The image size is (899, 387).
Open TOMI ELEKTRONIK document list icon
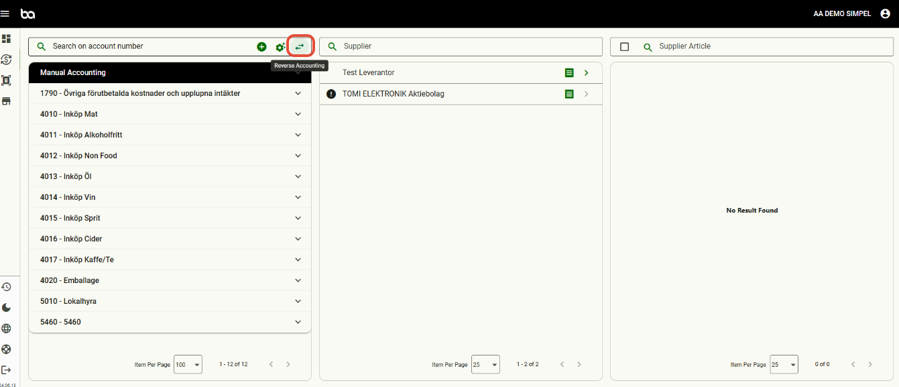pos(569,95)
